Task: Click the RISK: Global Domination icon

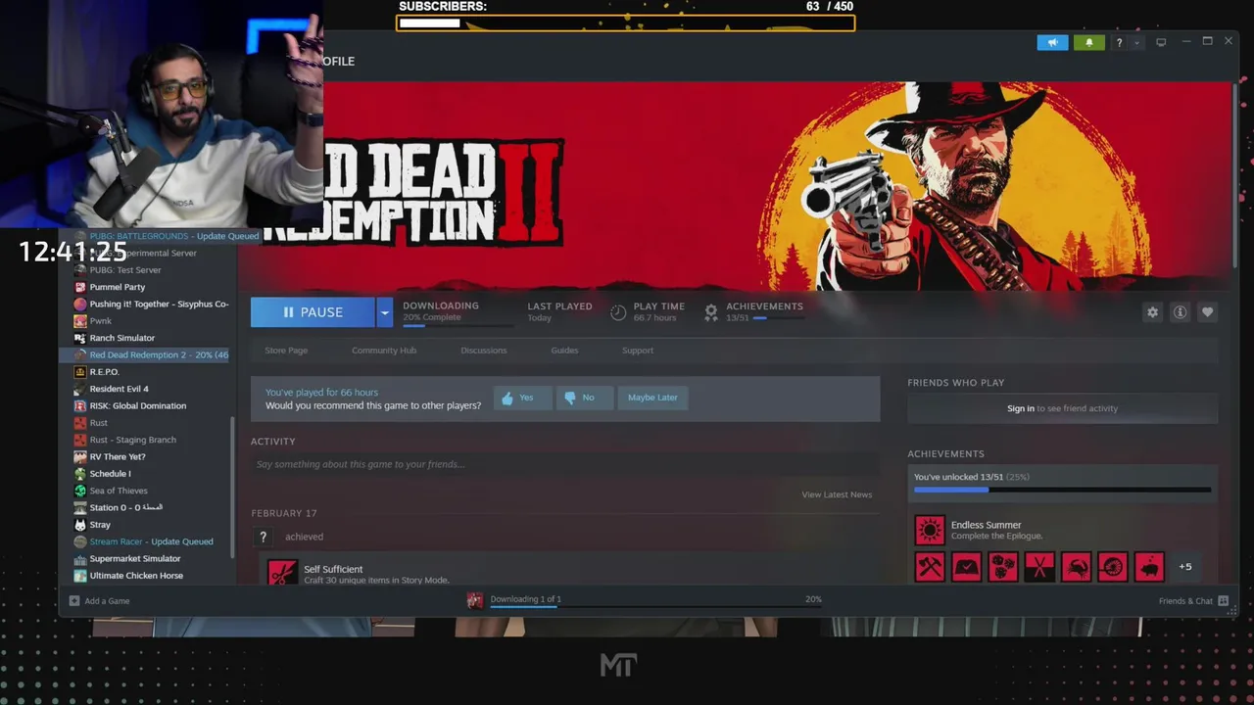Action: 80,405
